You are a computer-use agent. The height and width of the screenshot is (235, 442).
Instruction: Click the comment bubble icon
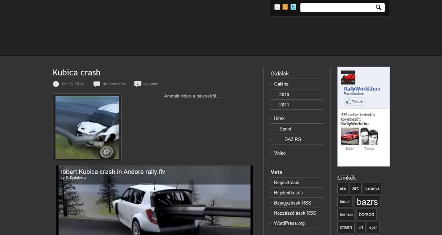97,84
